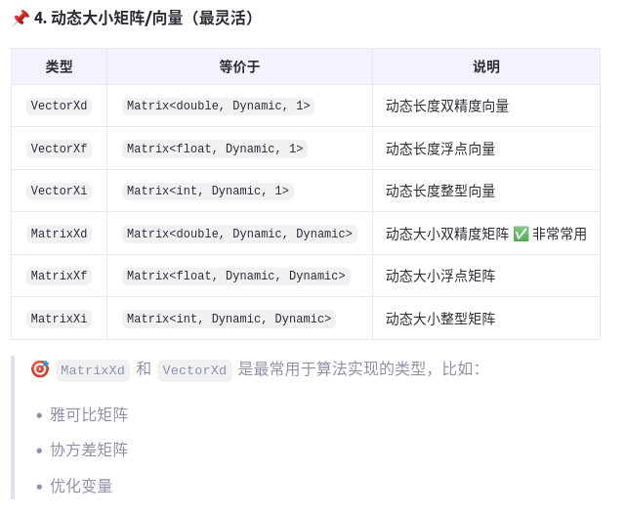Click description 动态大小双精度矩阵

click(447, 235)
